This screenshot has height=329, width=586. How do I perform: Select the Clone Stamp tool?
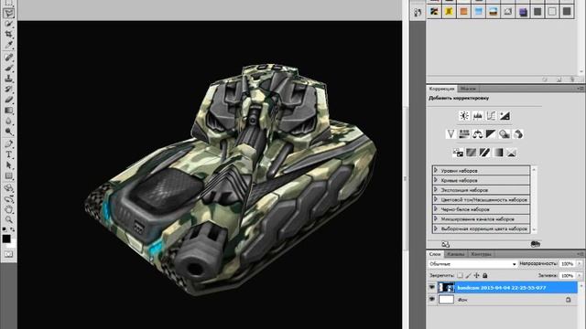[x=8, y=79]
